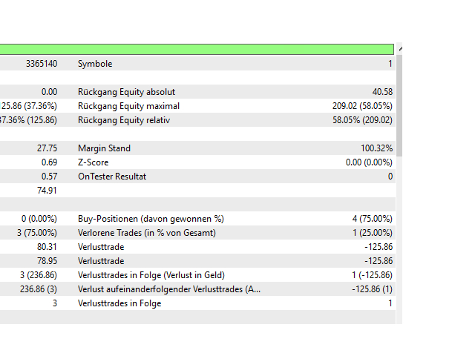Screen dimensions: 475x356
Task: Click the green progress bar
Action: pos(197,49)
